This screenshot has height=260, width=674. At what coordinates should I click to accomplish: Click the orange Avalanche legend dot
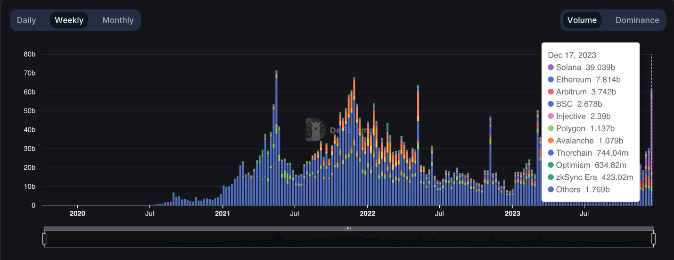click(551, 141)
